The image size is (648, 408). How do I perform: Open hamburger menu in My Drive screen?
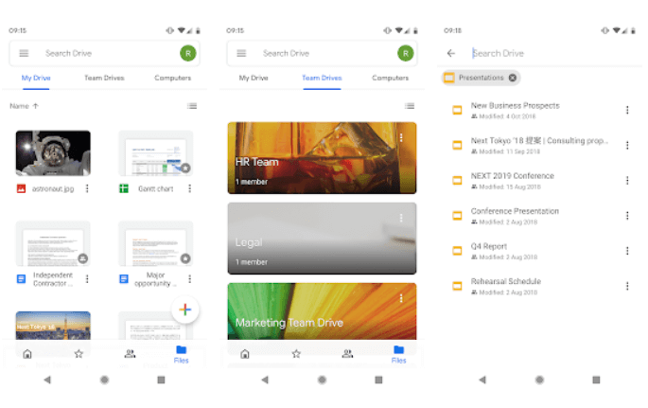tap(24, 53)
